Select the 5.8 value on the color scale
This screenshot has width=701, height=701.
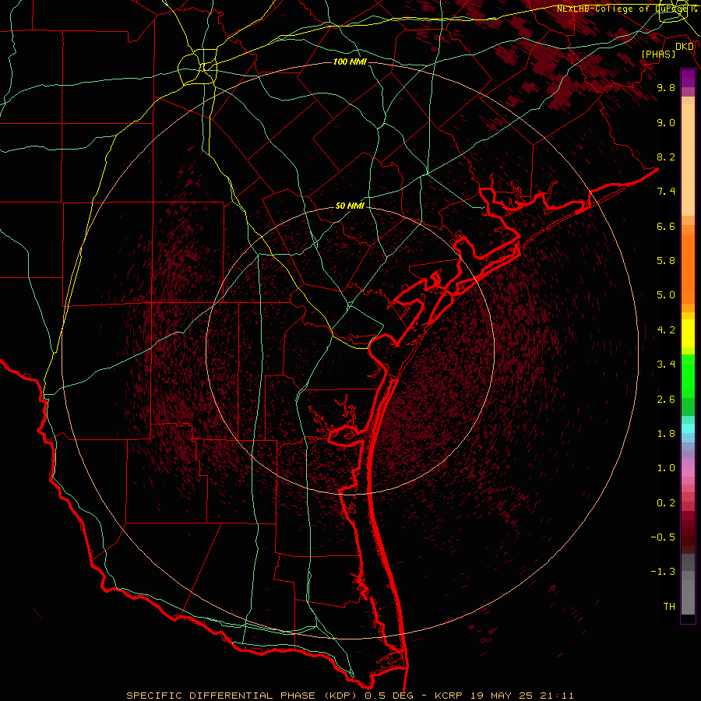point(666,261)
